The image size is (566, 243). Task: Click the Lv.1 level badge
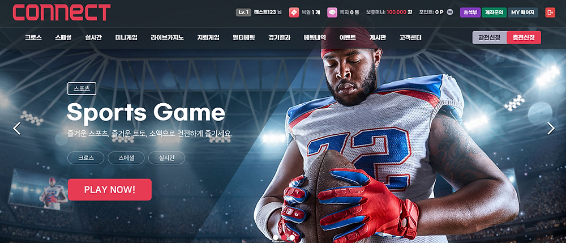pyautogui.click(x=243, y=12)
